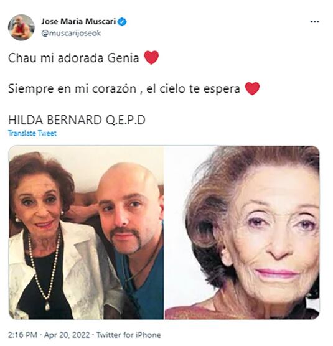Open the @muscarijoseok handle link
This screenshot has height=346, width=333.
pos(71,34)
